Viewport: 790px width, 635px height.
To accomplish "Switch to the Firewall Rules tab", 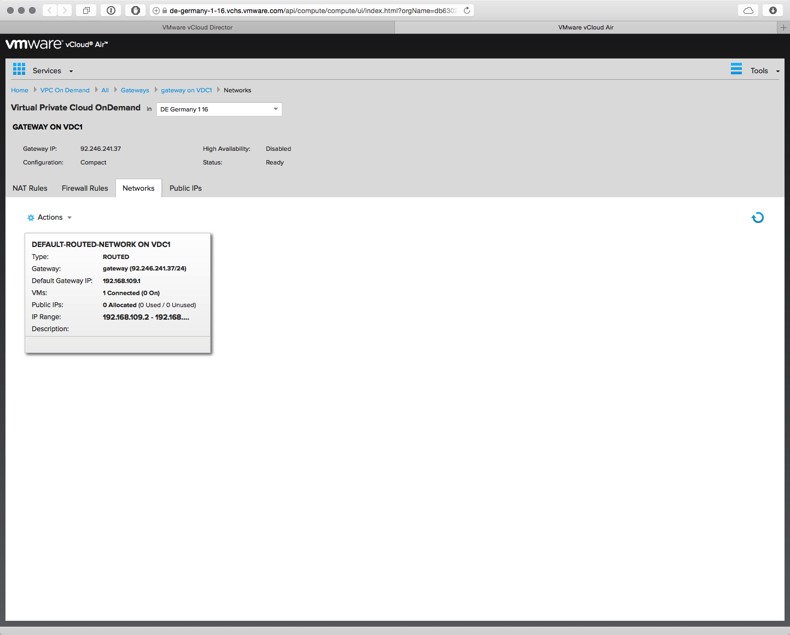I will 85,188.
